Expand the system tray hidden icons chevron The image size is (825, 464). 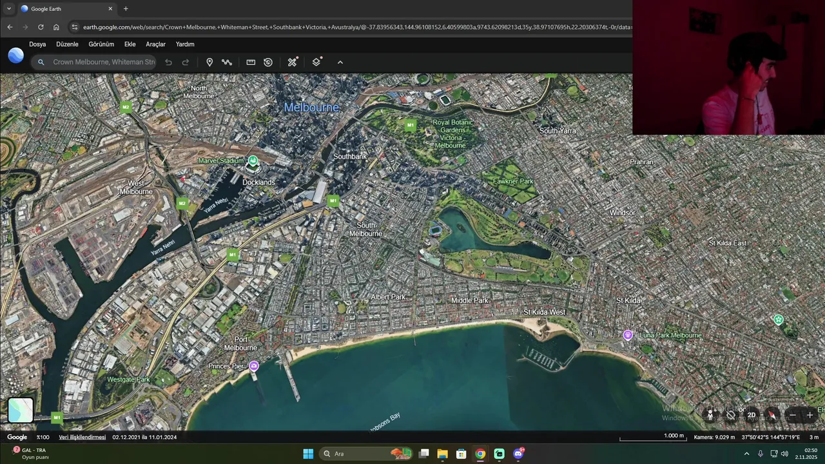click(x=746, y=454)
